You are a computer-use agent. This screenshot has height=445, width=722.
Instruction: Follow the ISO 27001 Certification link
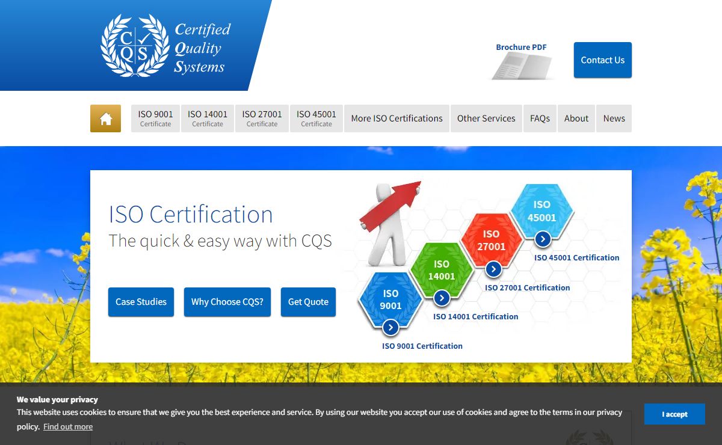528,287
